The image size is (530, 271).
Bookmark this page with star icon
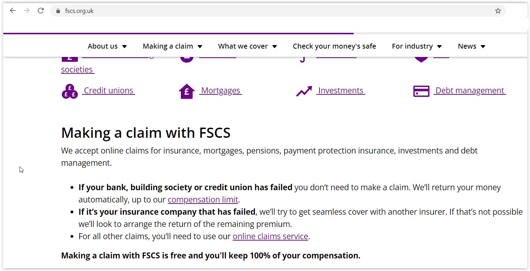498,11
